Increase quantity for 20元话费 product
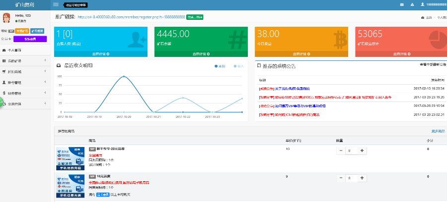The width and height of the screenshot is (447, 202). (362, 151)
